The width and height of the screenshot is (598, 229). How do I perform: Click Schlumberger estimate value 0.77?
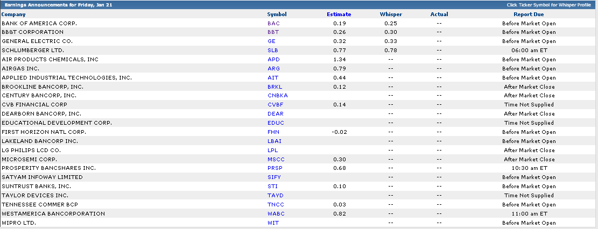[340, 51]
